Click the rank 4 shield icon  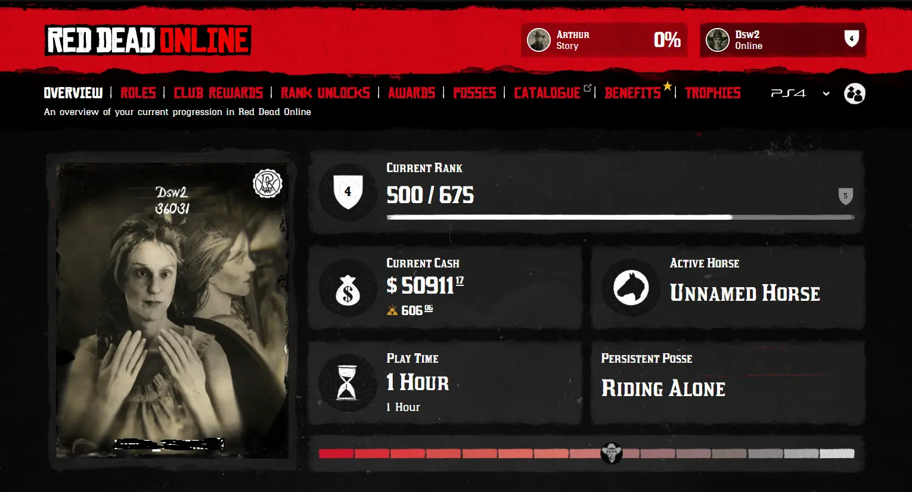tap(348, 192)
